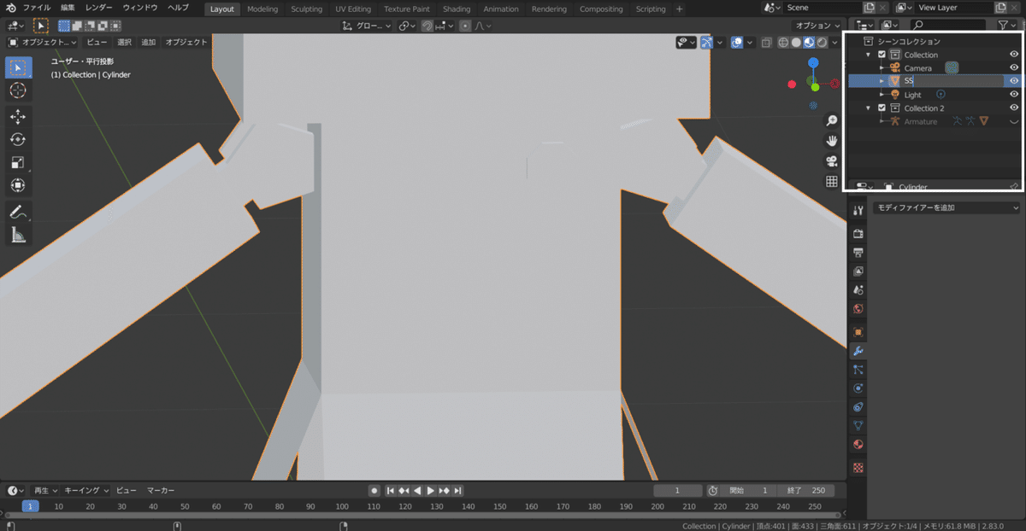This screenshot has height=531, width=1026.
Task: Open the outliner filter dropdown
Action: click(1007, 26)
